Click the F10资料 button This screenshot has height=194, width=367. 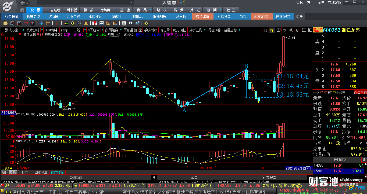51,30
